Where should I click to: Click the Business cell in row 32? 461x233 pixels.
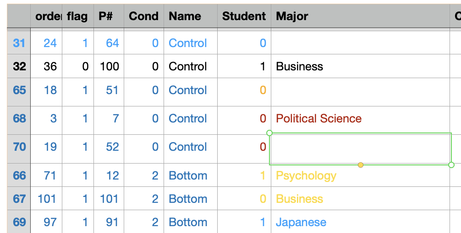click(x=360, y=66)
